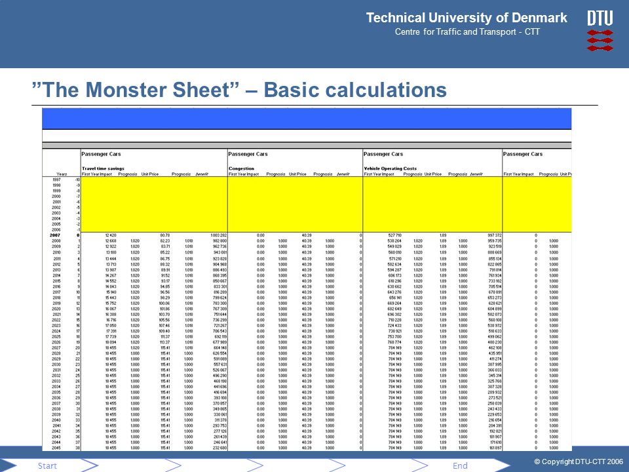
Task: Click the benefit value 997 372
Action: (x=494, y=235)
